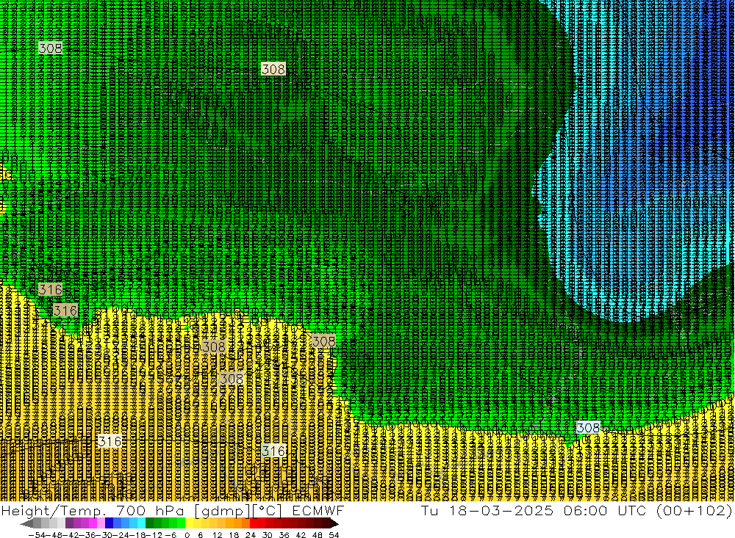Viewport: 735px width, 538px height.
Task: Click the '0' legend scale value
Action: point(187,535)
